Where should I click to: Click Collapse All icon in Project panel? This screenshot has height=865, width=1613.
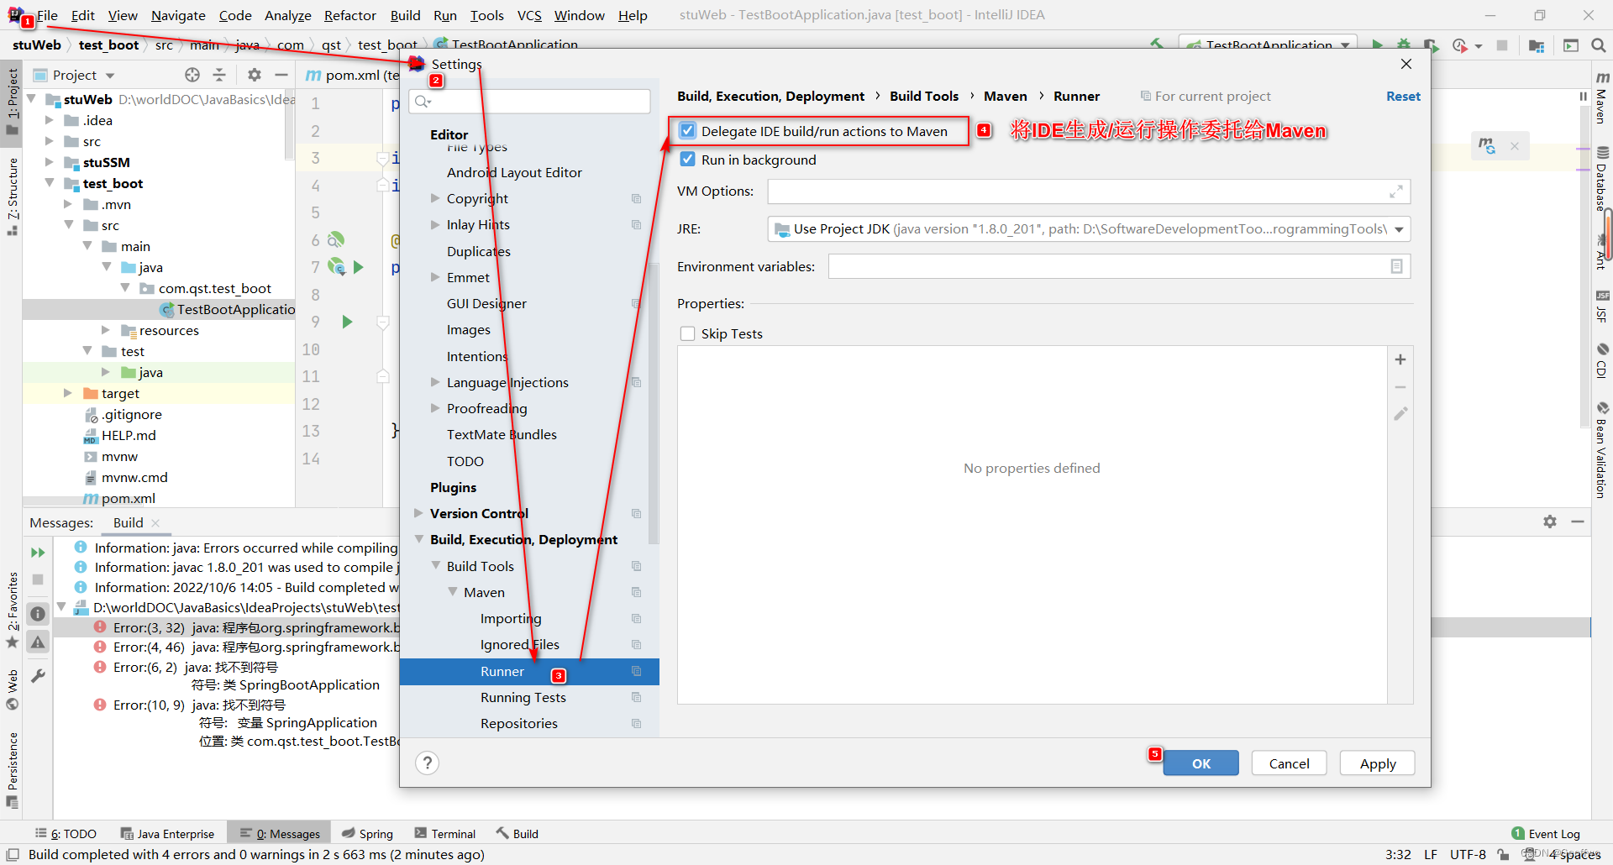(x=219, y=75)
